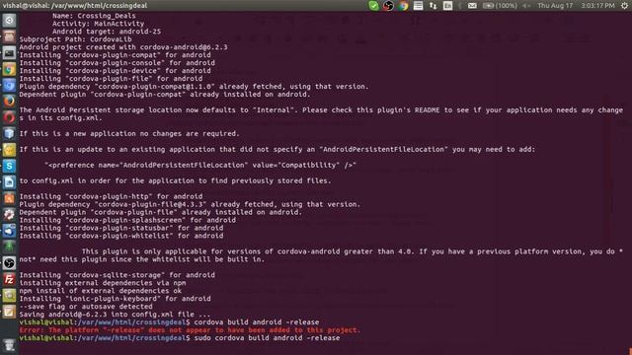
Task: Open the sound volume indicator
Action: 526,6
